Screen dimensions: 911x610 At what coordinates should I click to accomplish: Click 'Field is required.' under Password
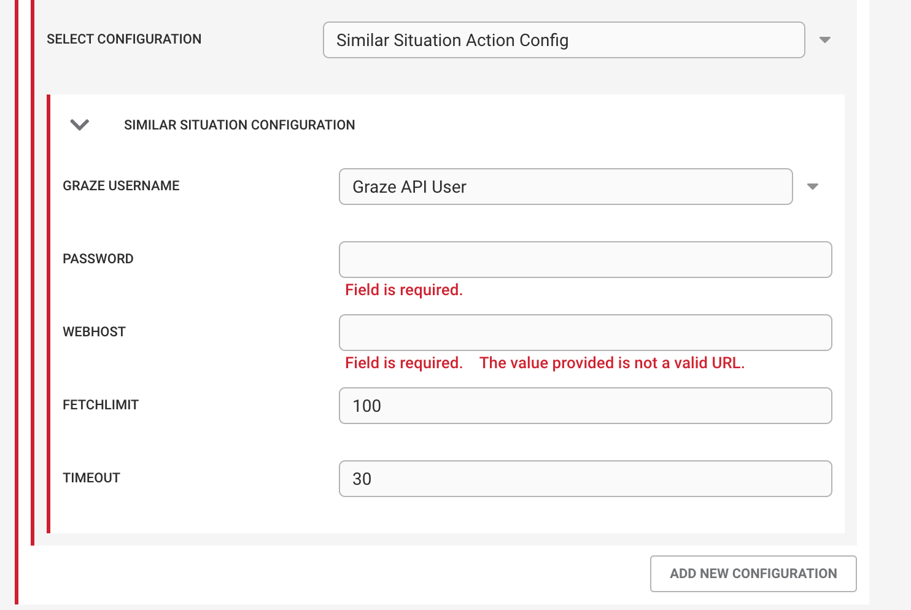404,290
